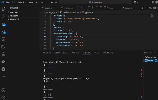This screenshot has height=100, width=158.
Task: Stop the debug session
Action: [105, 7]
